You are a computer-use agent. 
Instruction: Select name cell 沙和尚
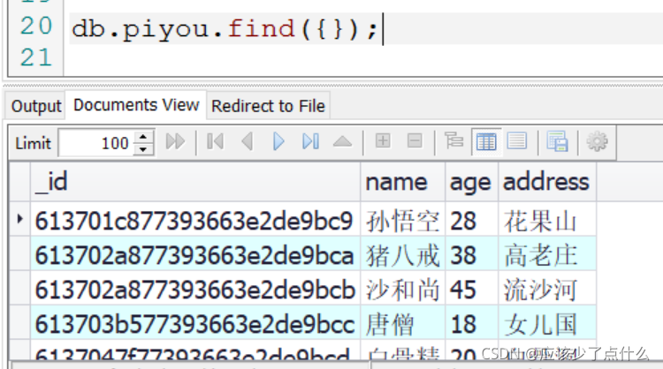(403, 290)
